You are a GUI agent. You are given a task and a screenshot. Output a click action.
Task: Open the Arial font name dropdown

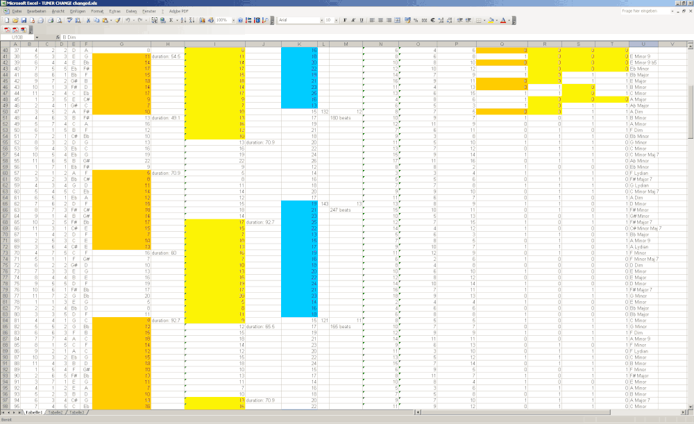click(x=321, y=20)
